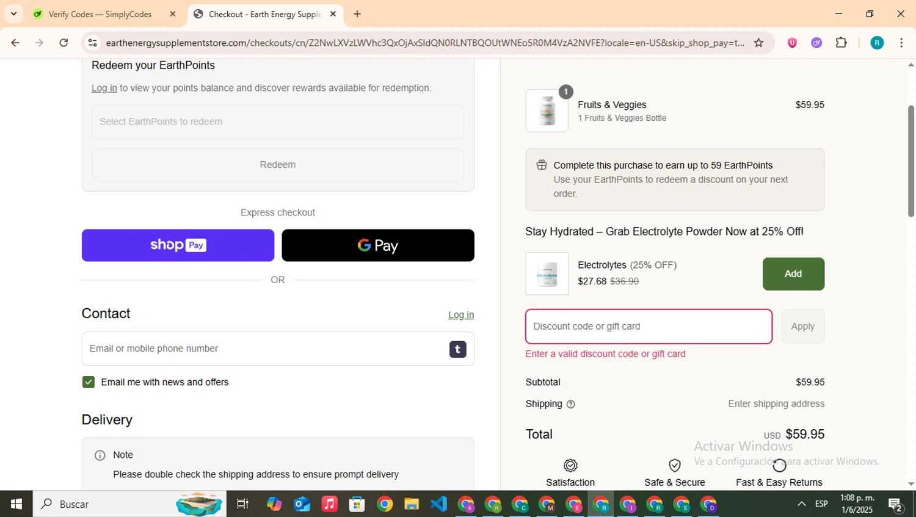Click the purple round extension icon
916x517 pixels.
click(816, 43)
